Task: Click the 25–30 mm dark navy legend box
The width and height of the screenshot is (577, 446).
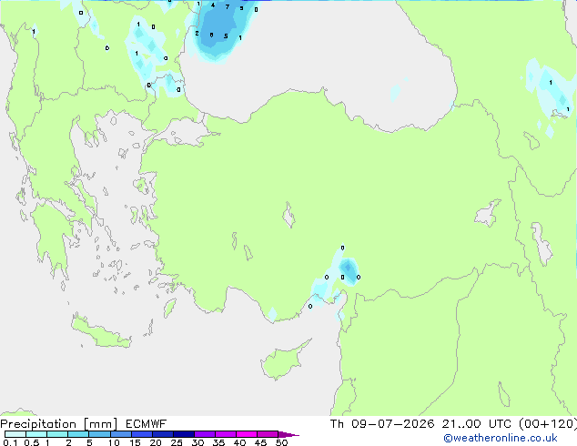Action: (184, 434)
